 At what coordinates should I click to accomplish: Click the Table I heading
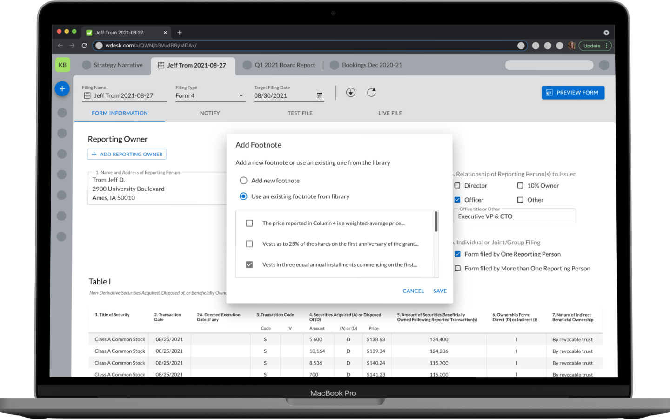point(100,282)
